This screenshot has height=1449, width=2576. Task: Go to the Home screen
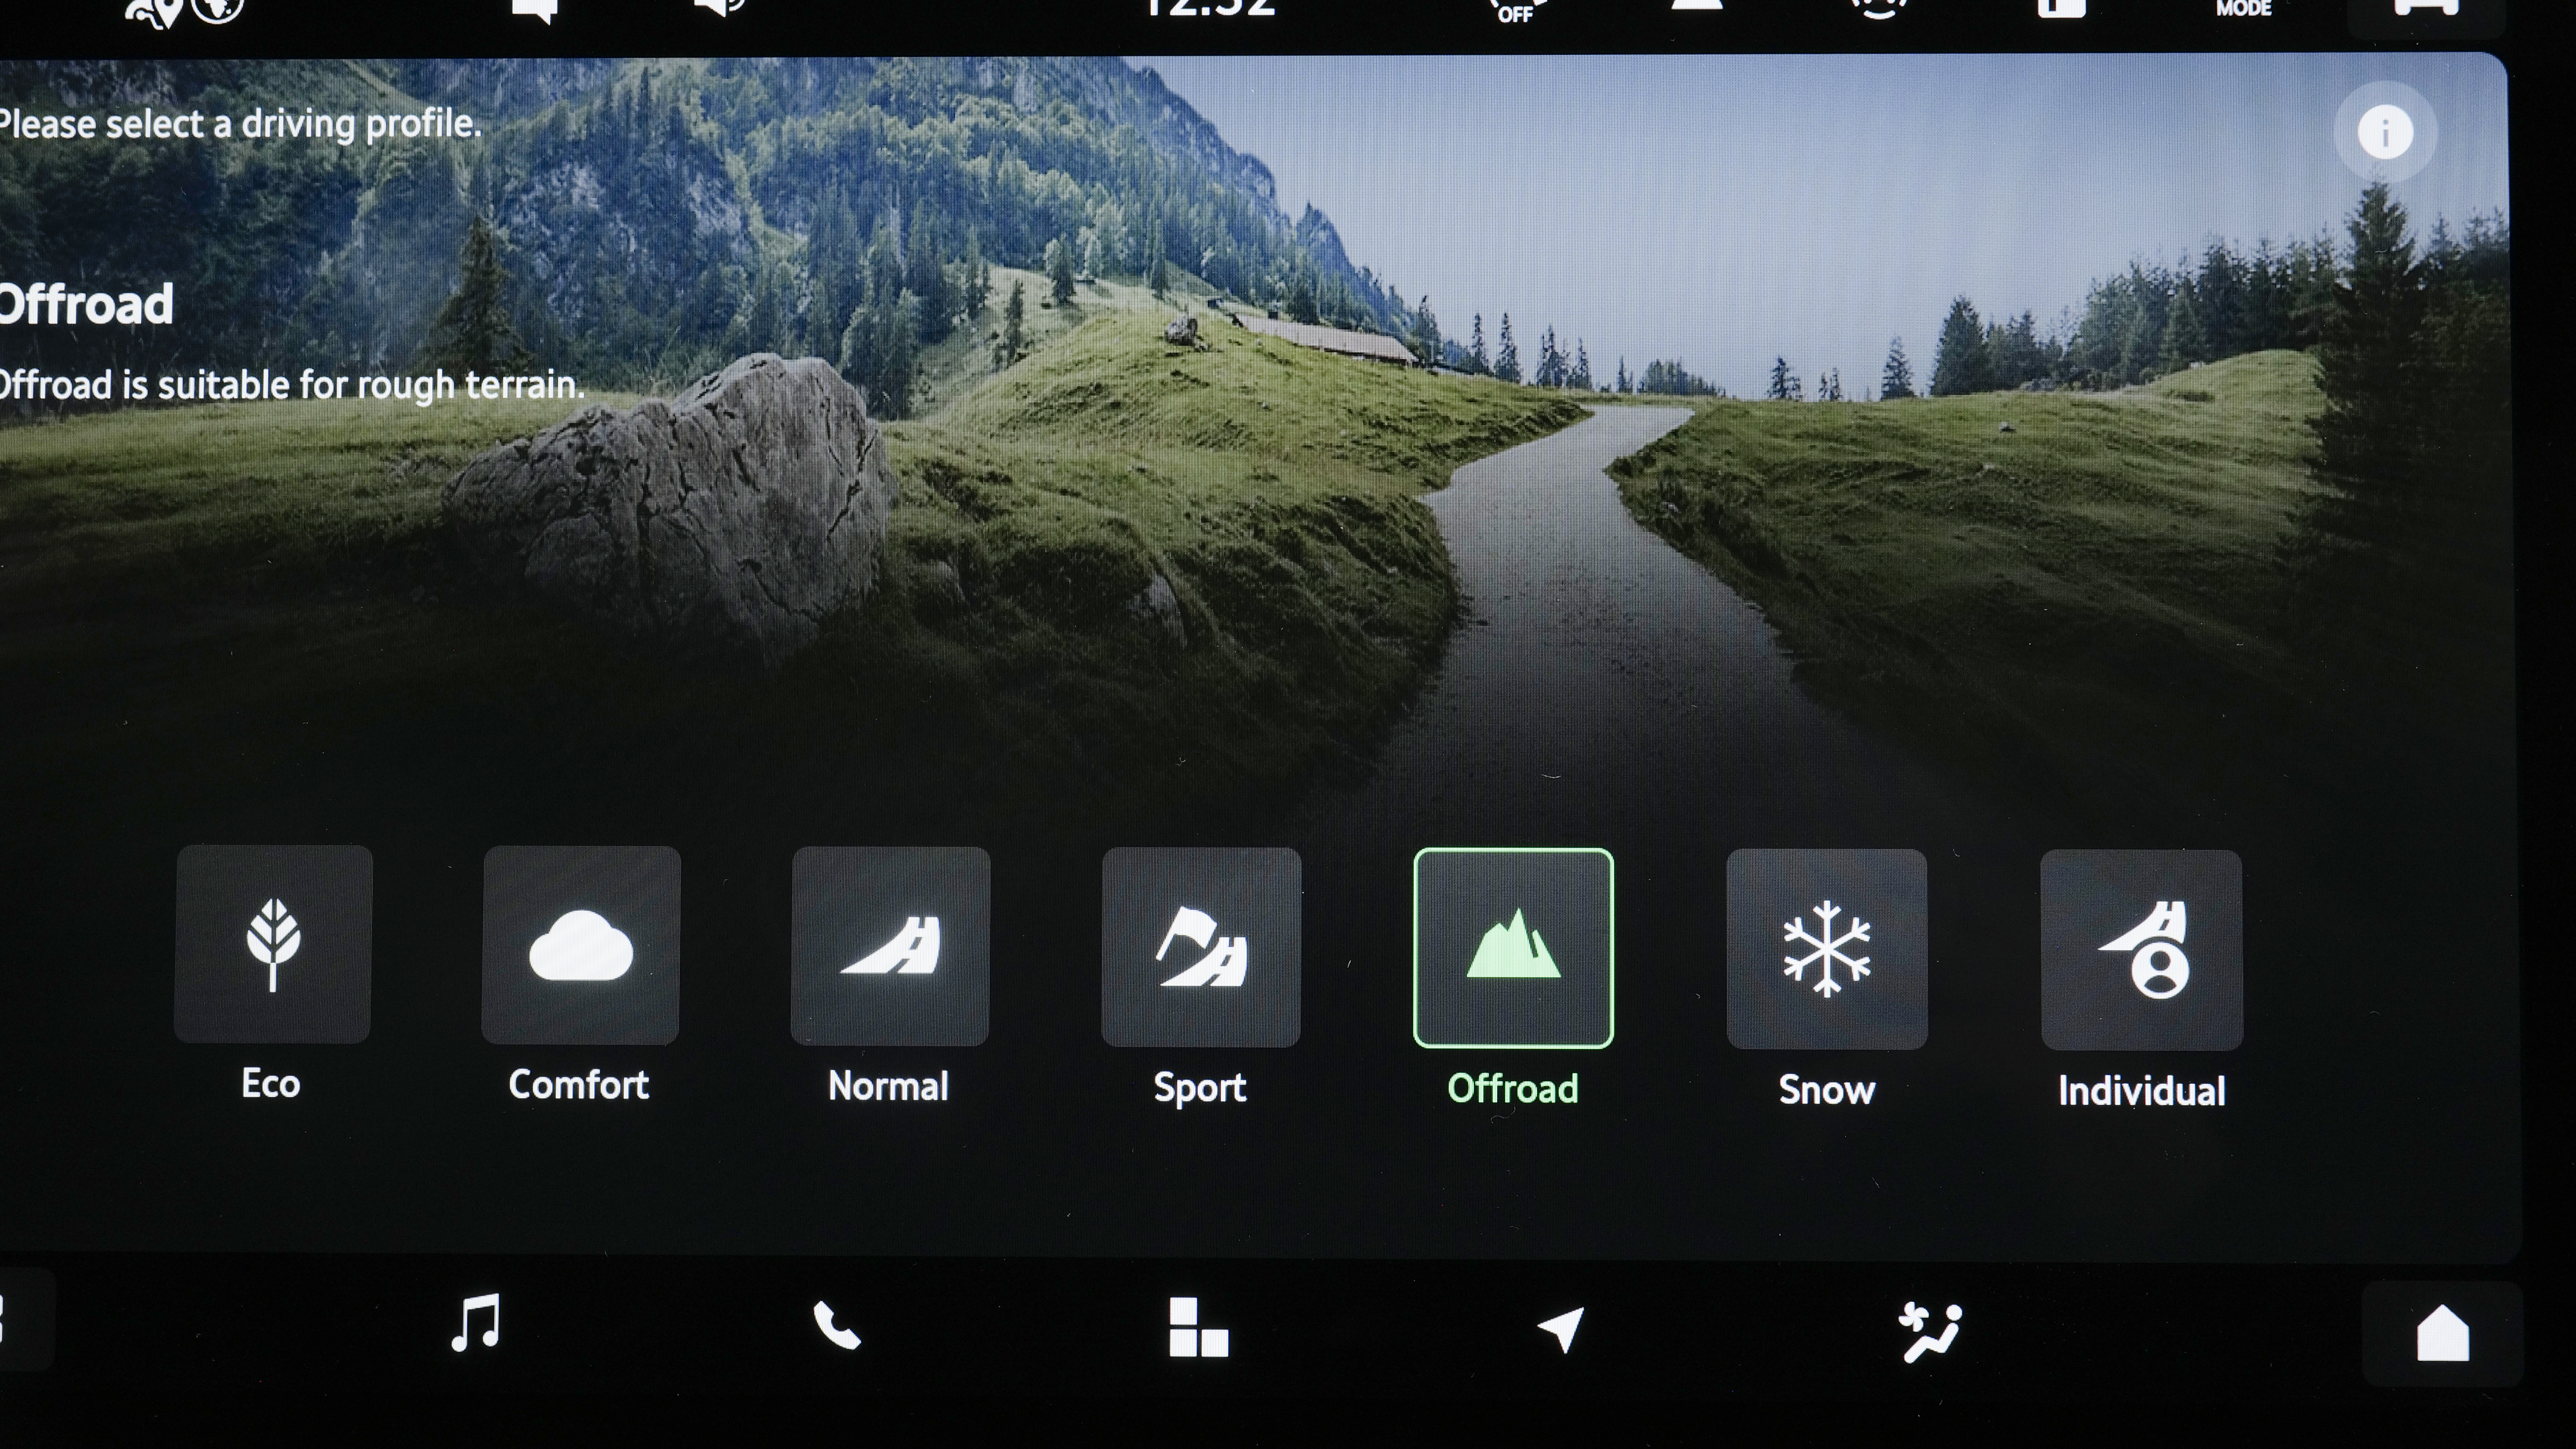2442,1333
